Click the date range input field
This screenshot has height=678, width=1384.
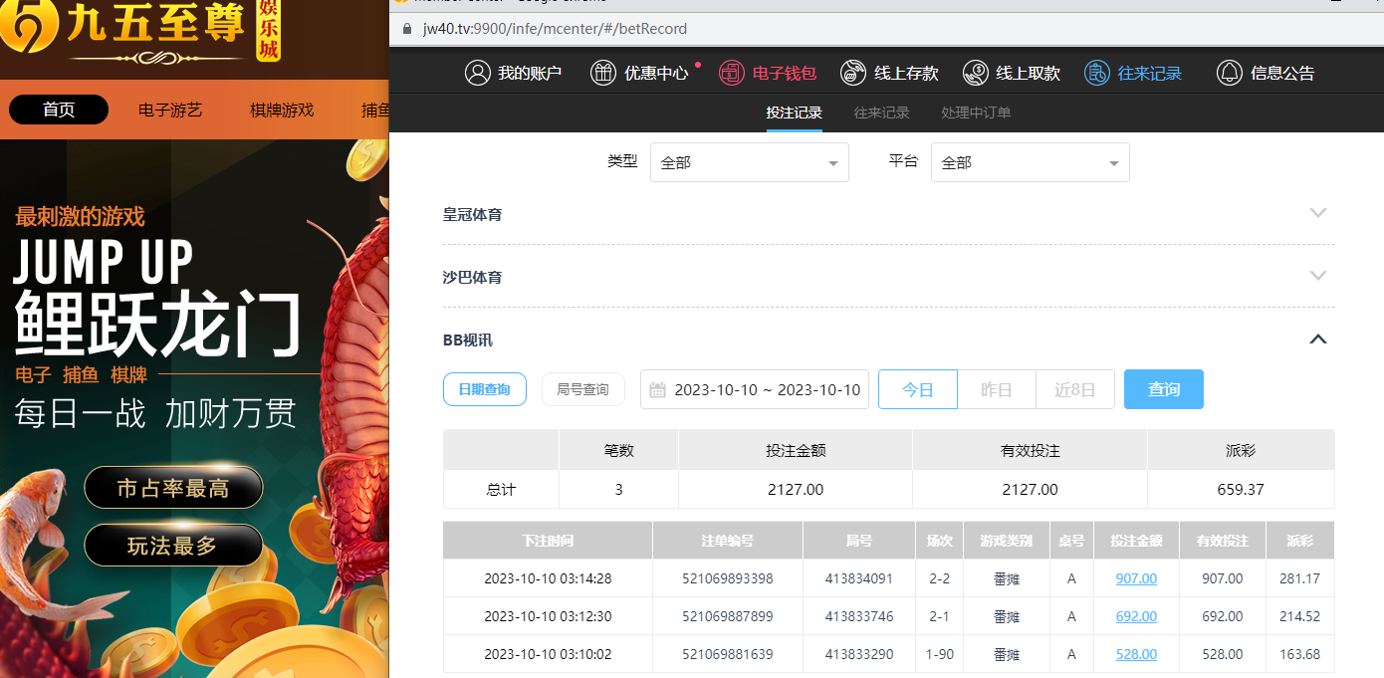pos(755,389)
